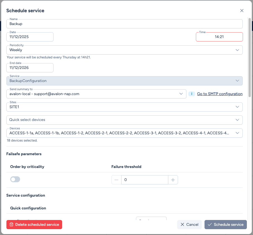Expand the Periodicity dropdown chevron
This screenshot has height=235, width=253.
tap(237, 50)
